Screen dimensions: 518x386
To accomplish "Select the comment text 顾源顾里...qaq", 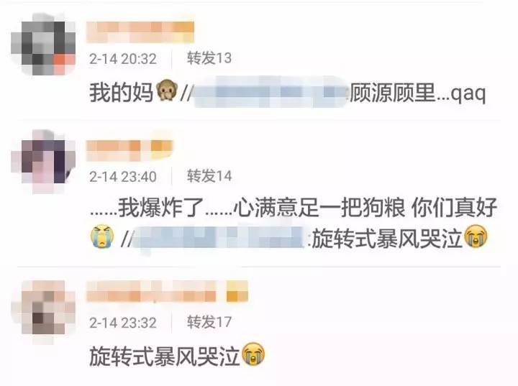I will (x=418, y=93).
